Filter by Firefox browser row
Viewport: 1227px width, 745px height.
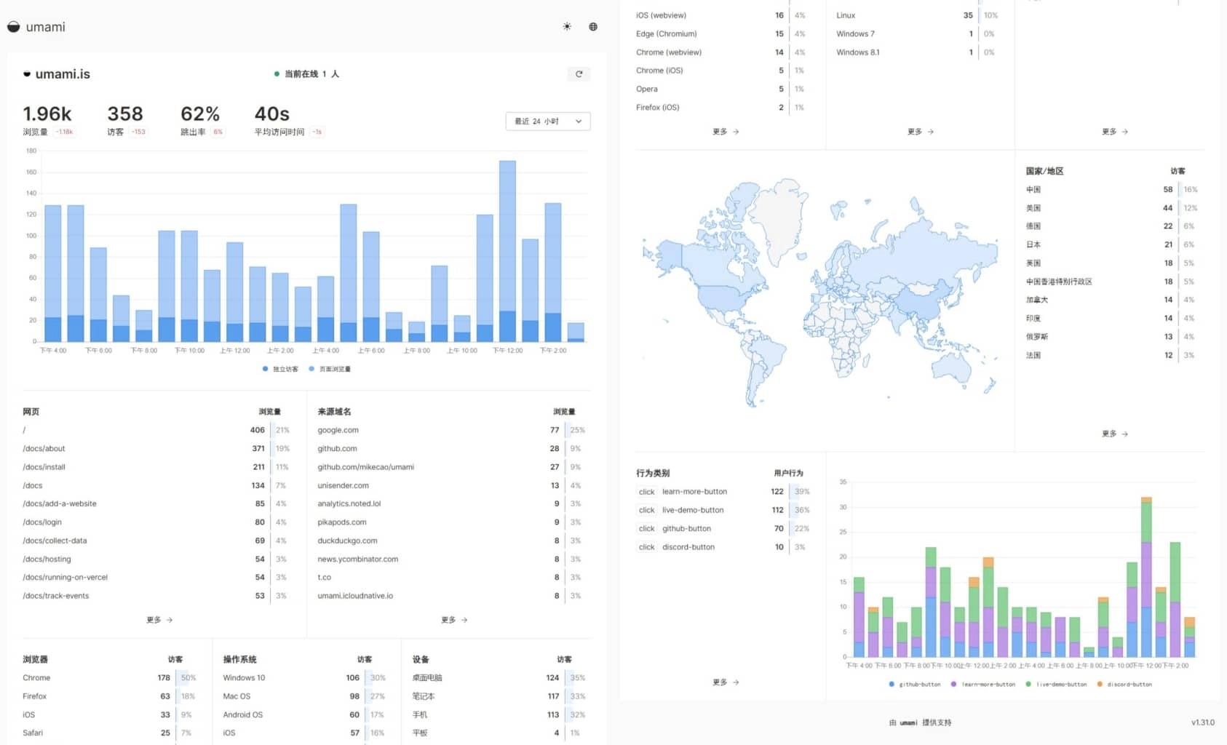(110, 696)
